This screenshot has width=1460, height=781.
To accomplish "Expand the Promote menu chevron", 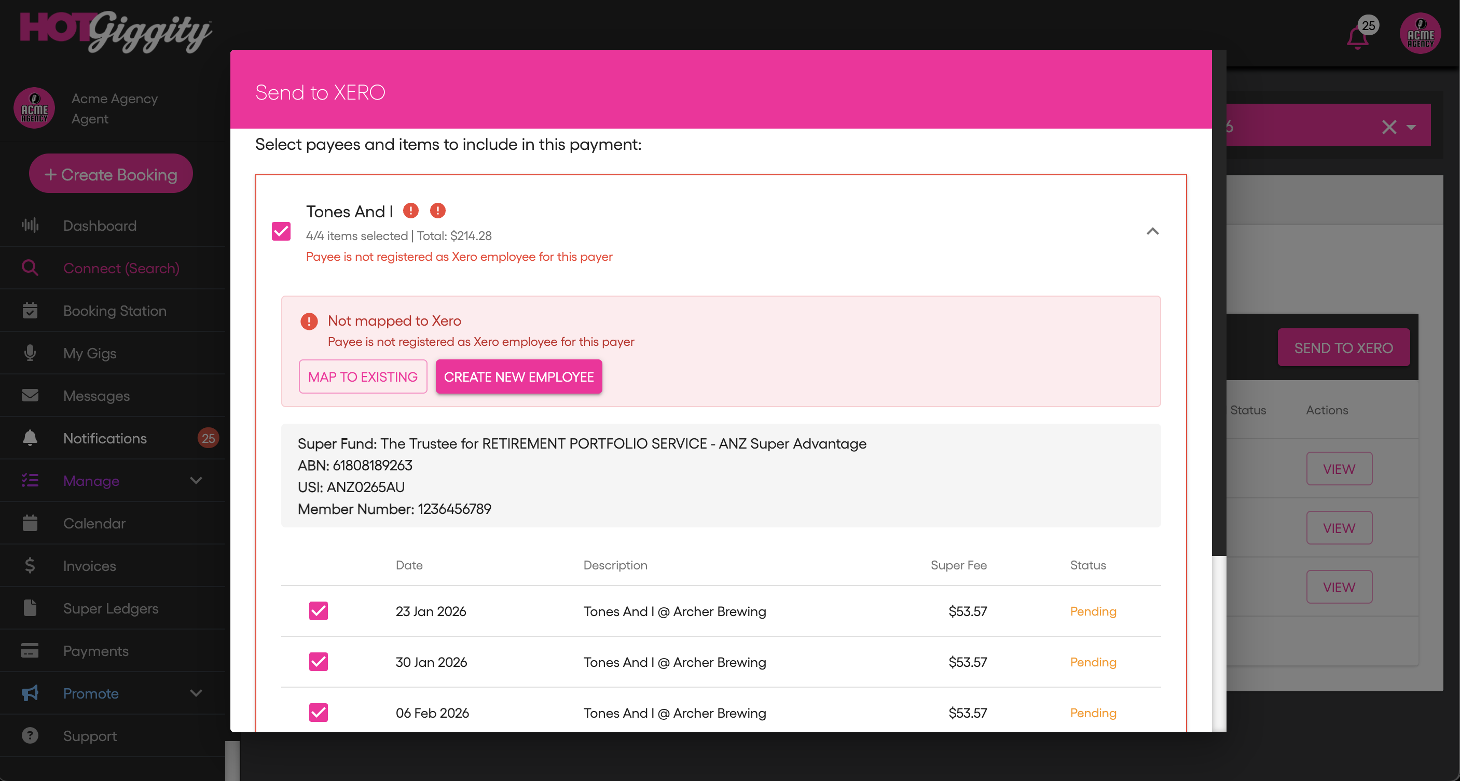I will click(x=196, y=693).
